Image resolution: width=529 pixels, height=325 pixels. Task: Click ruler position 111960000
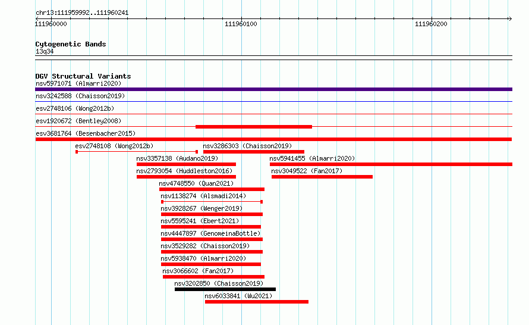pyautogui.click(x=51, y=24)
